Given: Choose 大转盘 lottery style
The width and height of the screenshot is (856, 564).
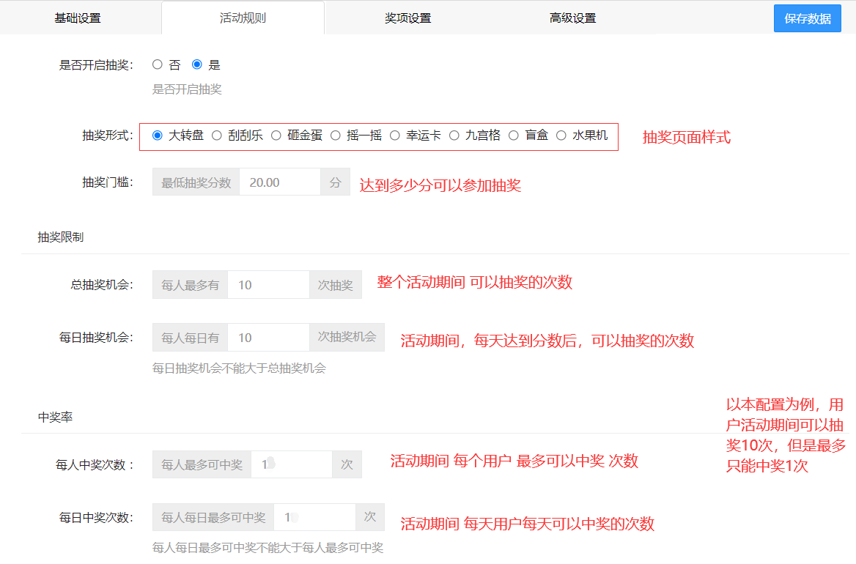Looking at the screenshot, I should (x=158, y=136).
